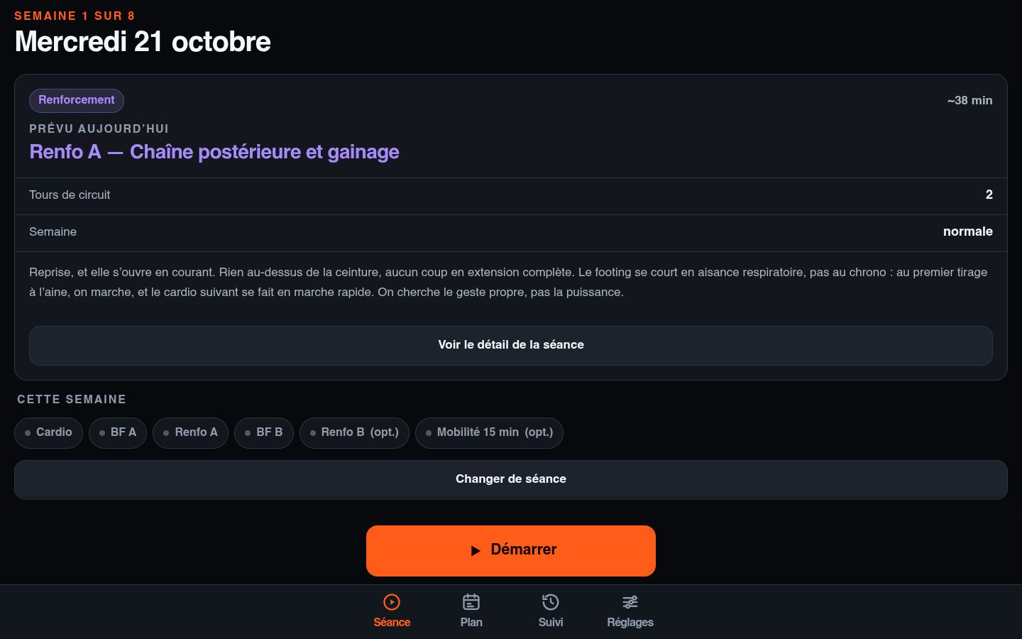
Task: Open the Plan calendar icon
Action: pyautogui.click(x=471, y=602)
